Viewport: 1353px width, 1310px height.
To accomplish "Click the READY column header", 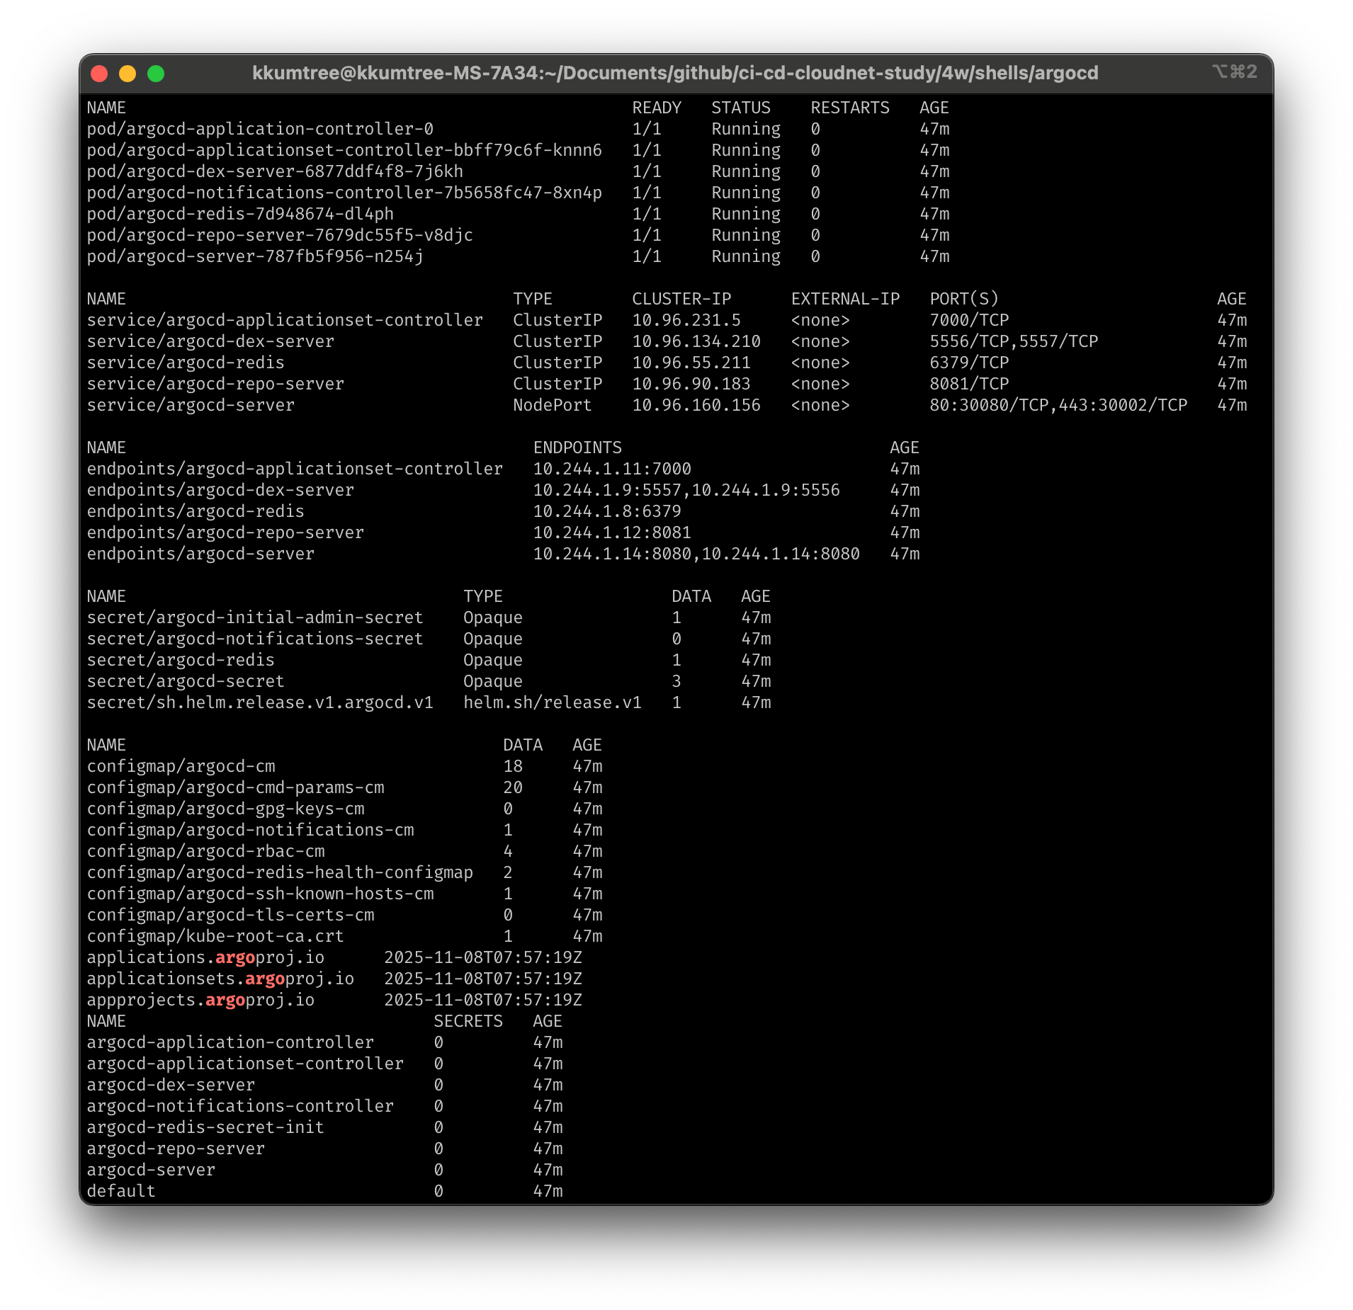I will 657,108.
